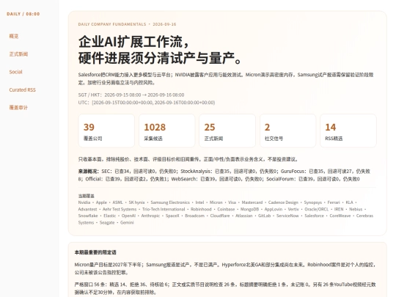Screen dimensions: 396x297
Task: Click the UTC time range line
Action: click(147, 103)
